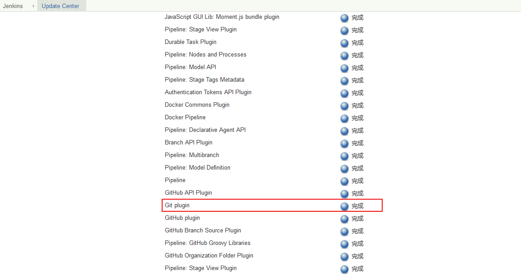
Task: Click 完成 status text for GitHub Branch Source Plugin
Action: point(358,231)
